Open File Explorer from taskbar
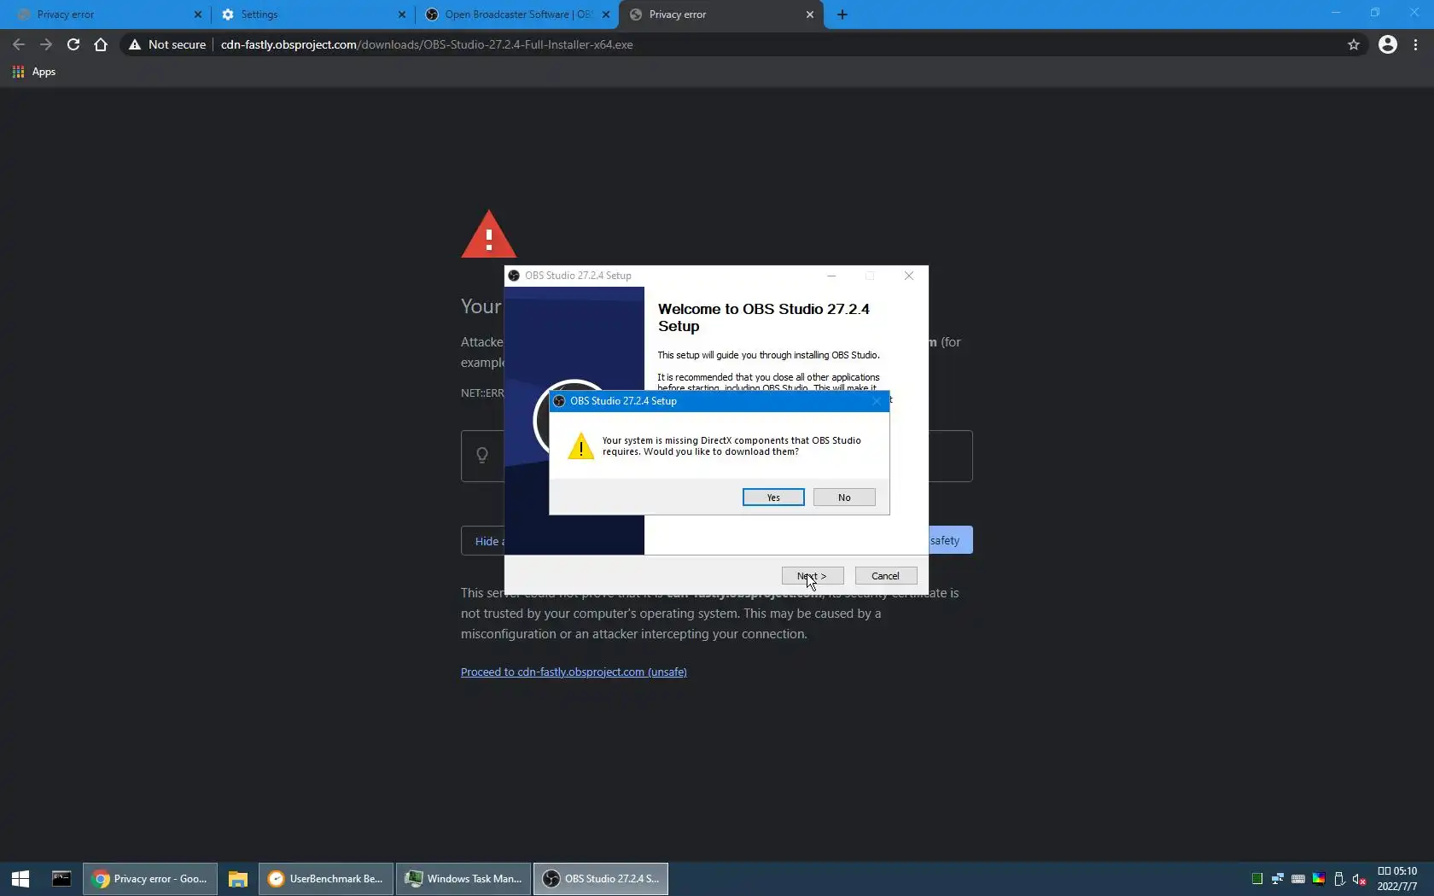The width and height of the screenshot is (1434, 896). coord(237,879)
